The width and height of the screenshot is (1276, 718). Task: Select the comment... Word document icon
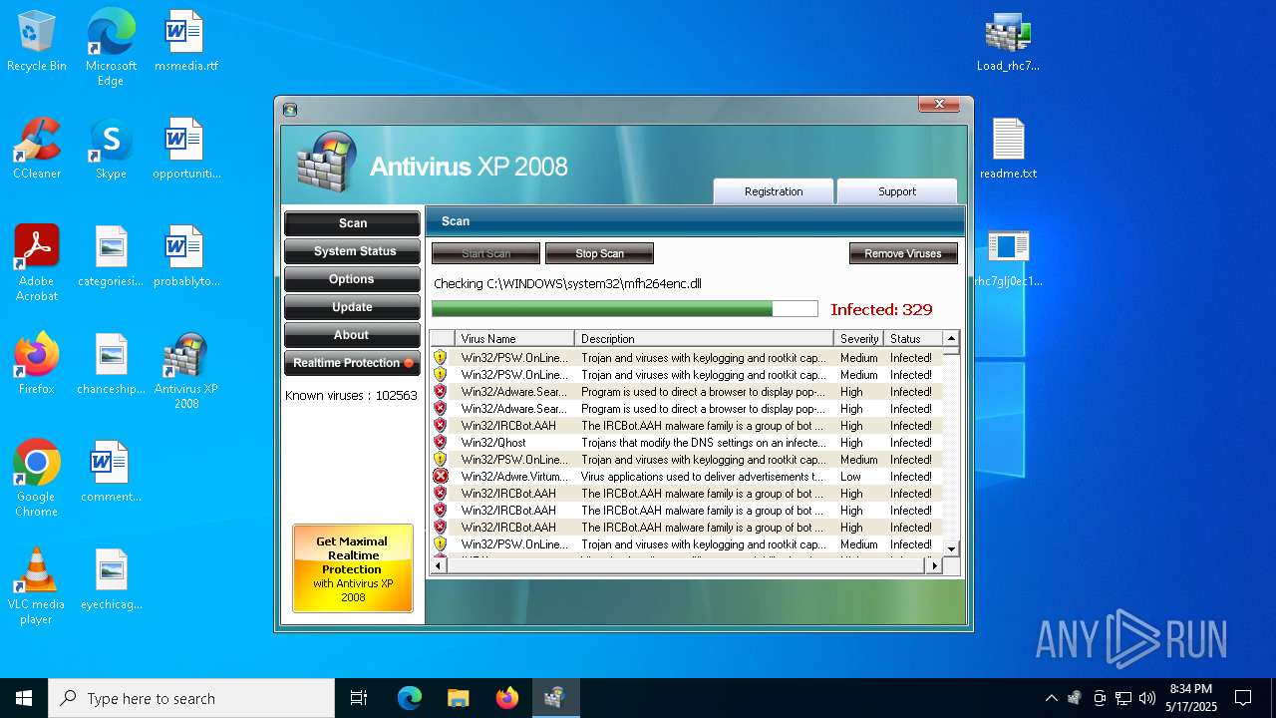111,473
